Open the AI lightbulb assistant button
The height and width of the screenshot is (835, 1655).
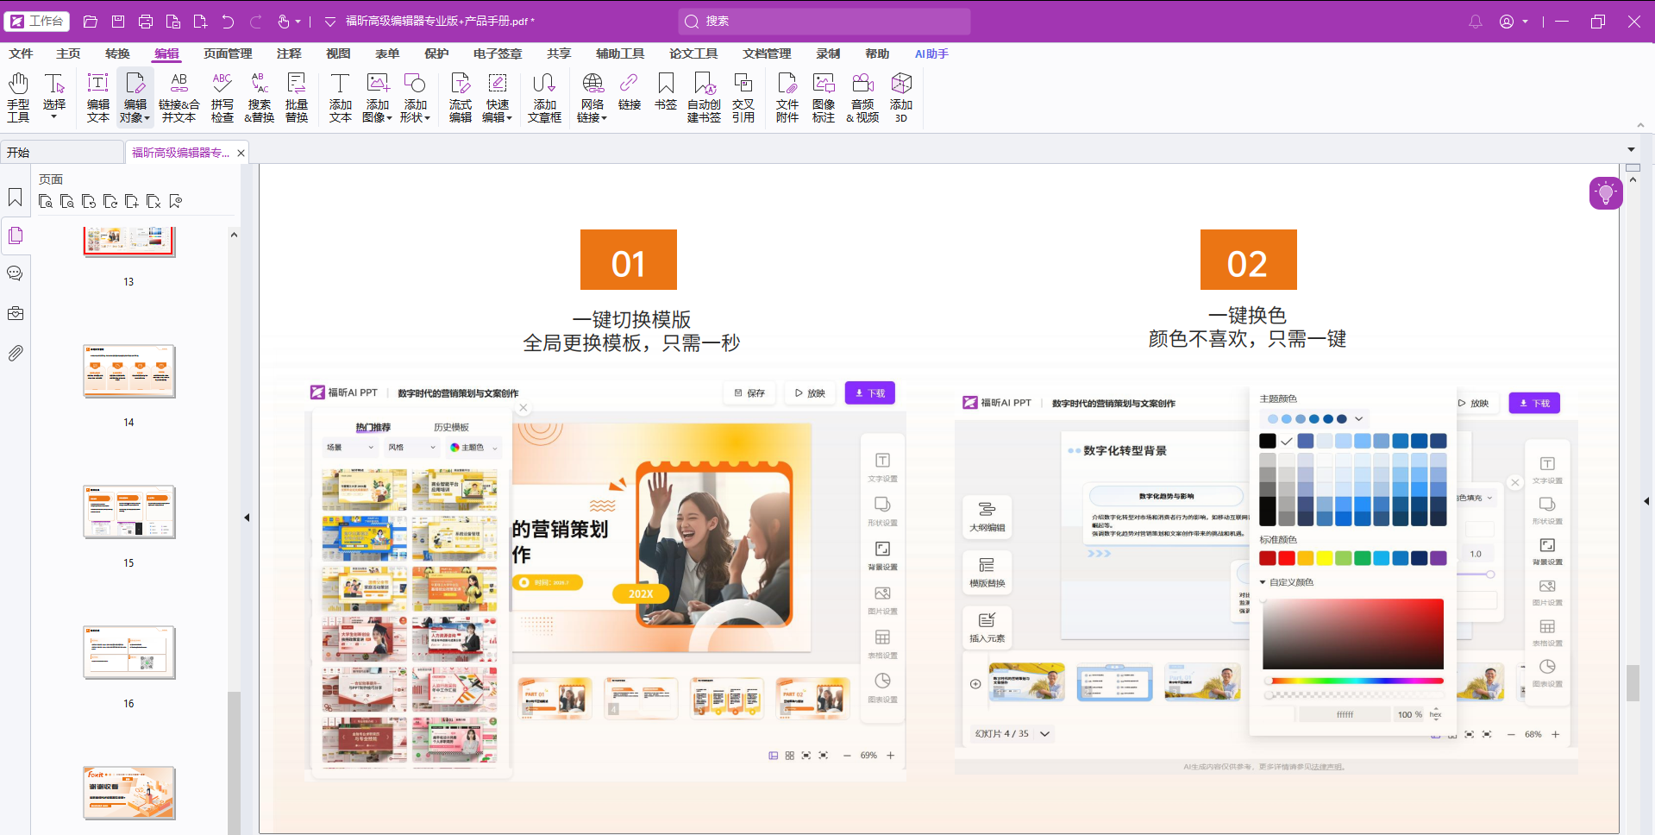click(1606, 193)
